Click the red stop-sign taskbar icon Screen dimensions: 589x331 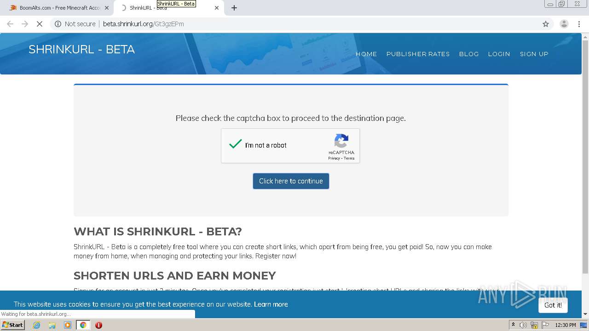(98, 325)
